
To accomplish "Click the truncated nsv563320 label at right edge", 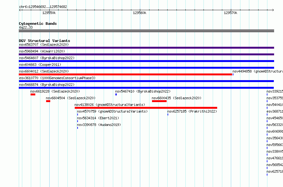I will [x=275, y=125].
